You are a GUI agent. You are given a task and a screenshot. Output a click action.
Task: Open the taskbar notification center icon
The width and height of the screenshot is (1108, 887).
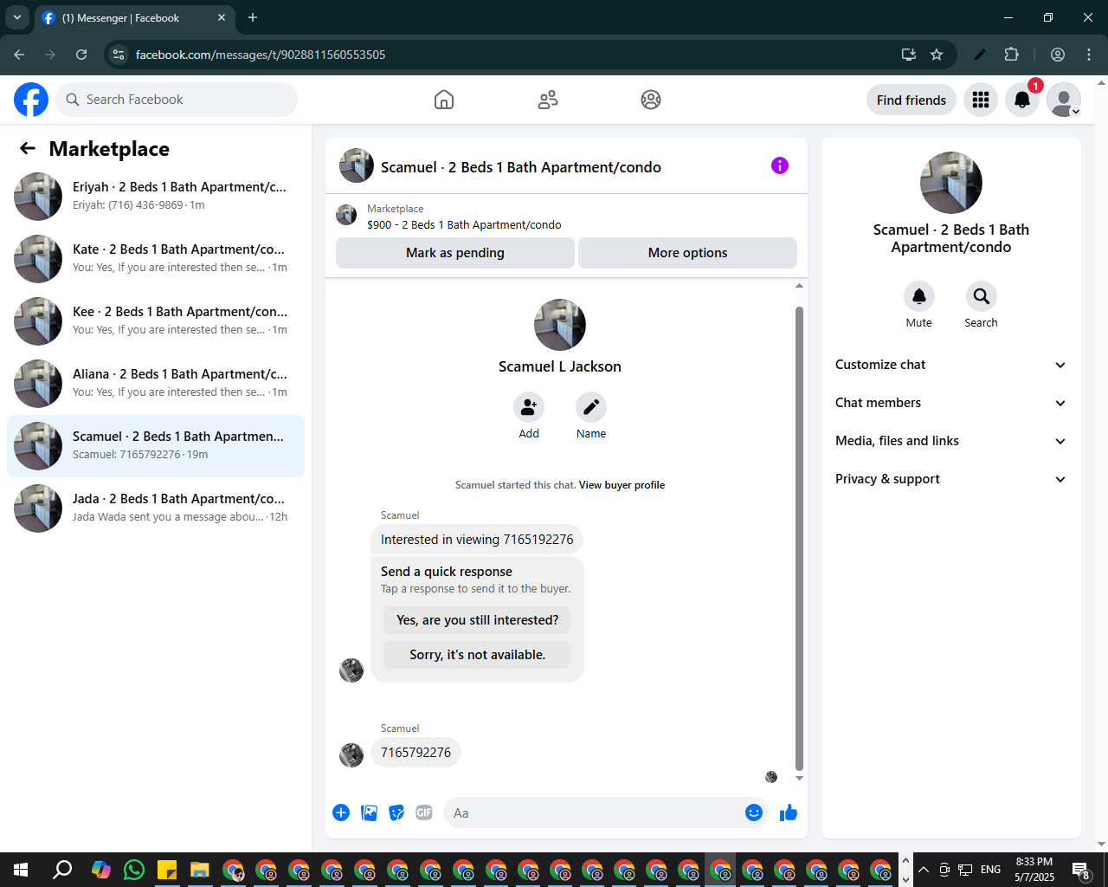coord(1081,871)
